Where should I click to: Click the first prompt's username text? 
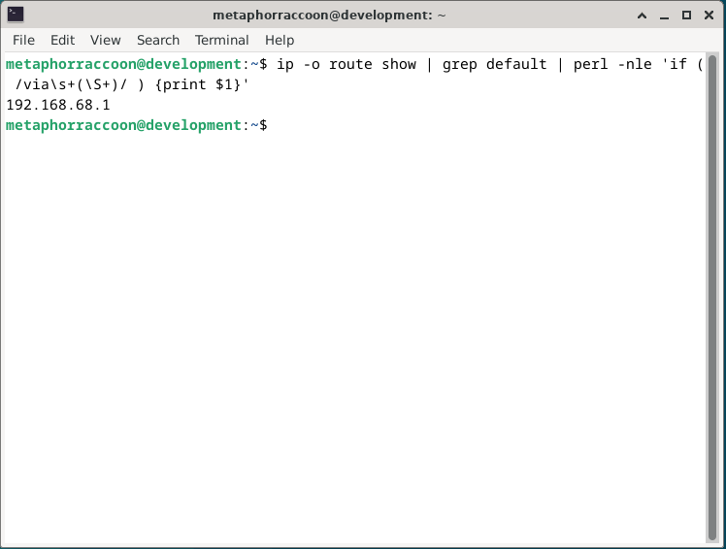60,64
